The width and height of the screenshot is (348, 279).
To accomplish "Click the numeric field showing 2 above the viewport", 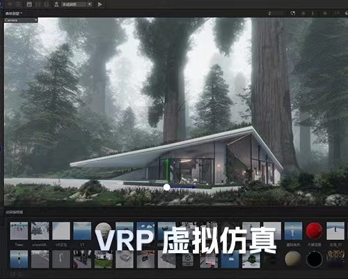I will click(276, 13).
